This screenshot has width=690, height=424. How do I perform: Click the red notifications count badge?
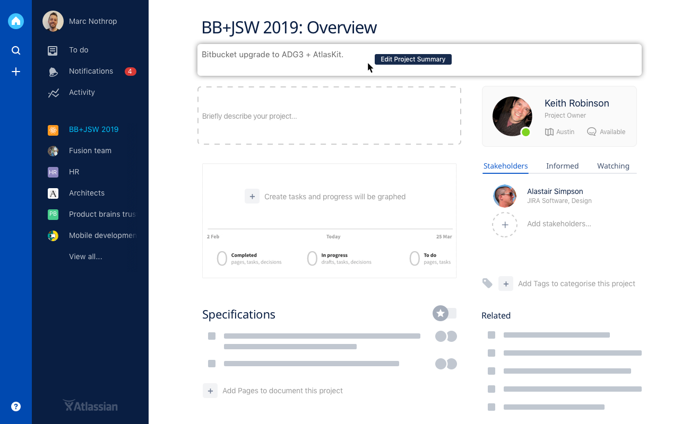130,71
